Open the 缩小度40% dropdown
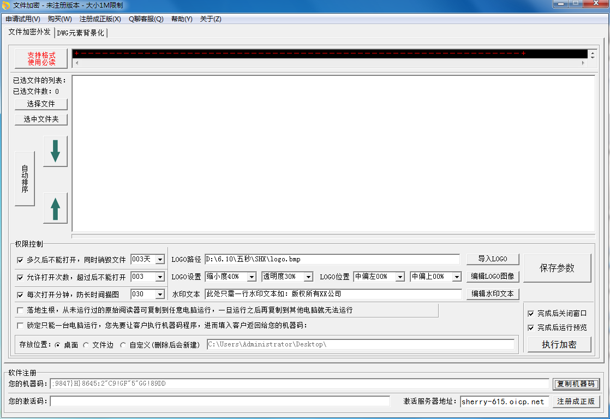This screenshot has height=419, width=610. pyautogui.click(x=252, y=277)
